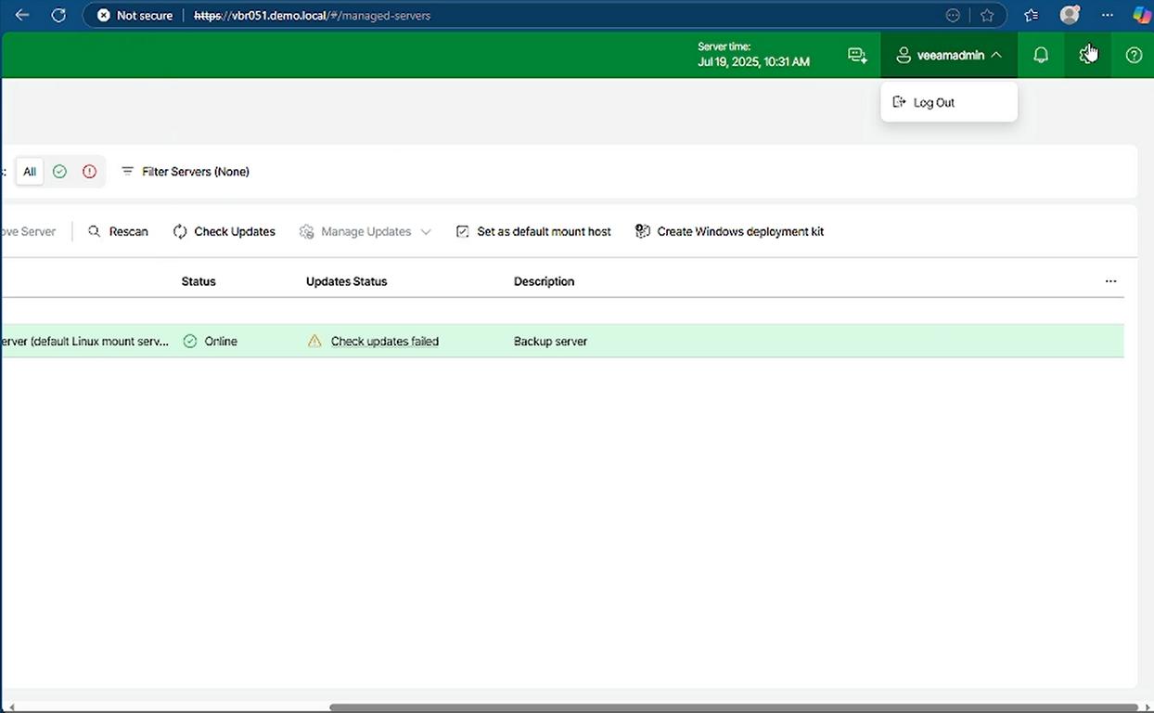Click the Rescan magnifier button

click(x=118, y=231)
